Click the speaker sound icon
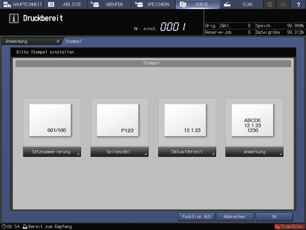The width and height of the screenshot is (306, 230). [284, 4]
